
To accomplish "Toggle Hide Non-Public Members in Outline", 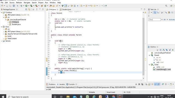I will click(173, 50).
